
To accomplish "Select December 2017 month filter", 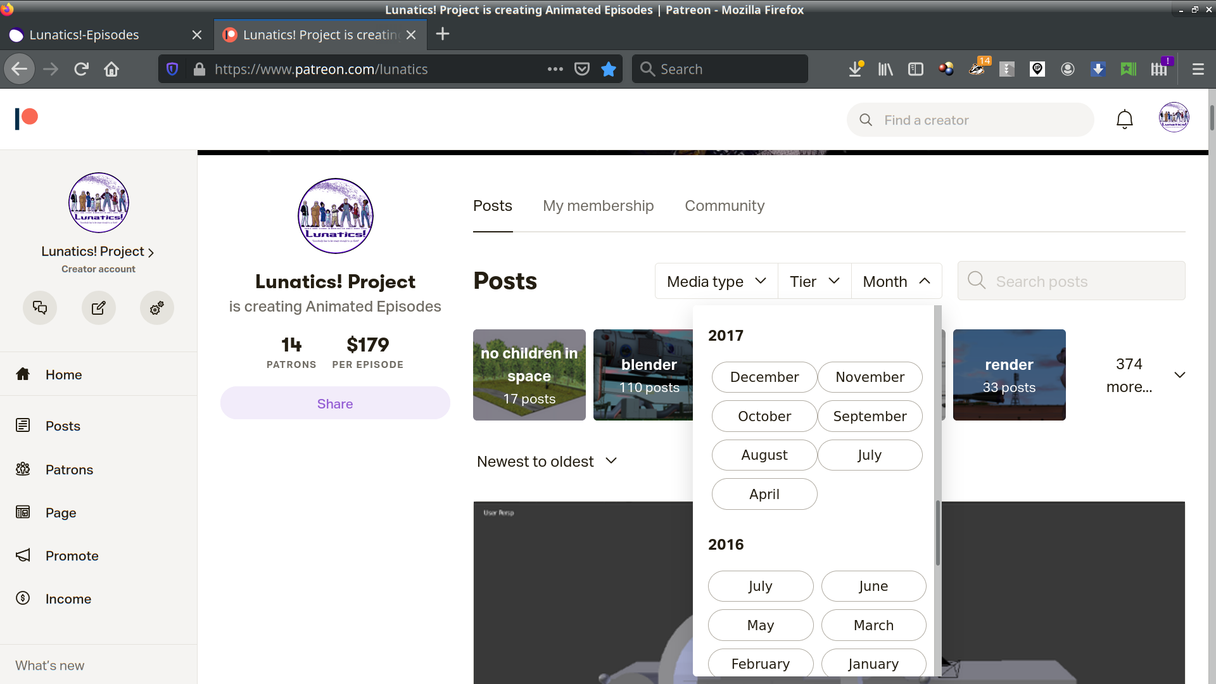I will [764, 377].
